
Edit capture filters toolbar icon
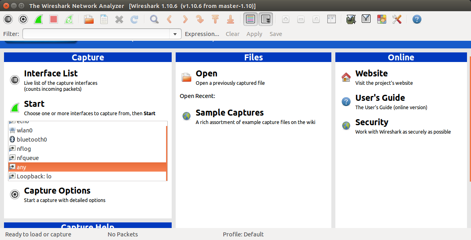pos(351,19)
